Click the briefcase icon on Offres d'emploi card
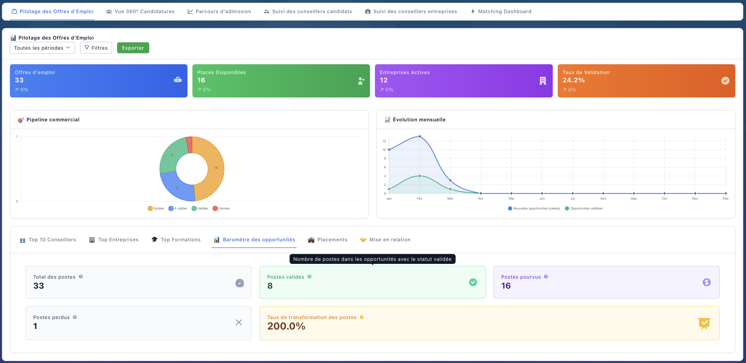746x363 pixels. tap(178, 80)
